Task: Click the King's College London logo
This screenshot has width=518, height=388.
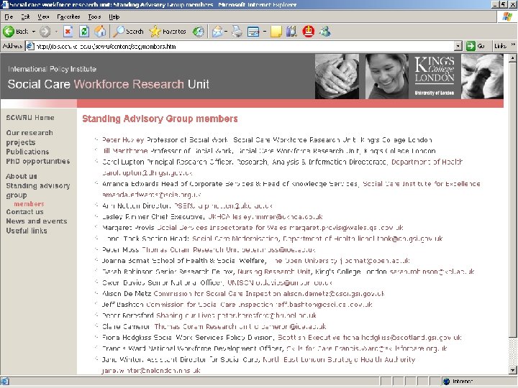Action: 434,77
